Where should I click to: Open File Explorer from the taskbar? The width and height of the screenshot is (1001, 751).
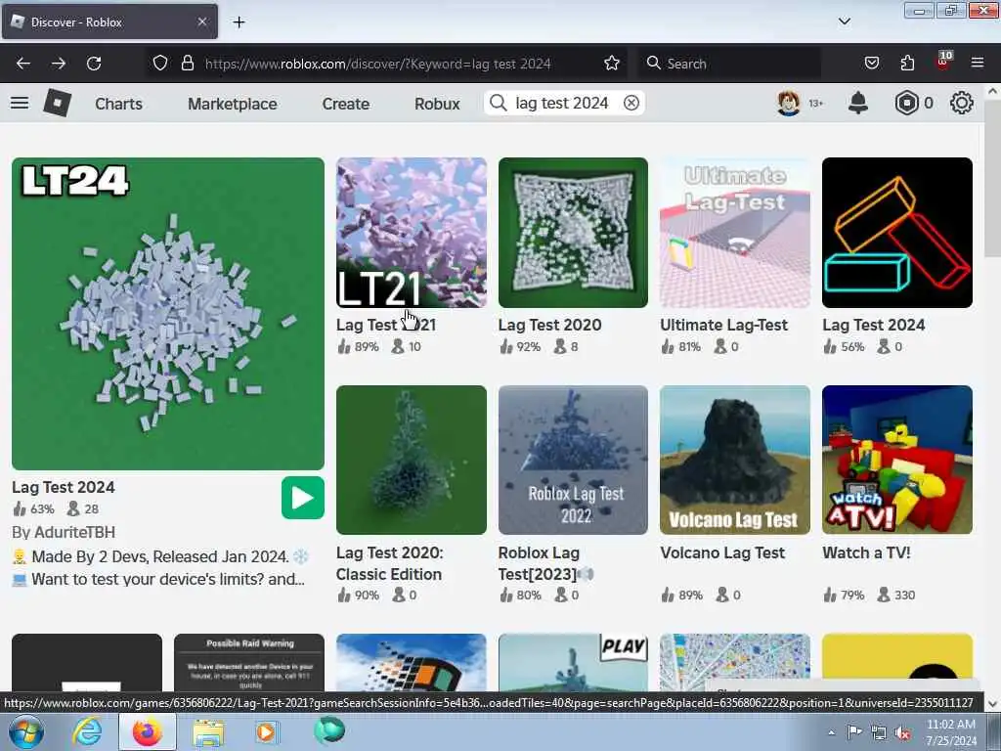point(208,731)
